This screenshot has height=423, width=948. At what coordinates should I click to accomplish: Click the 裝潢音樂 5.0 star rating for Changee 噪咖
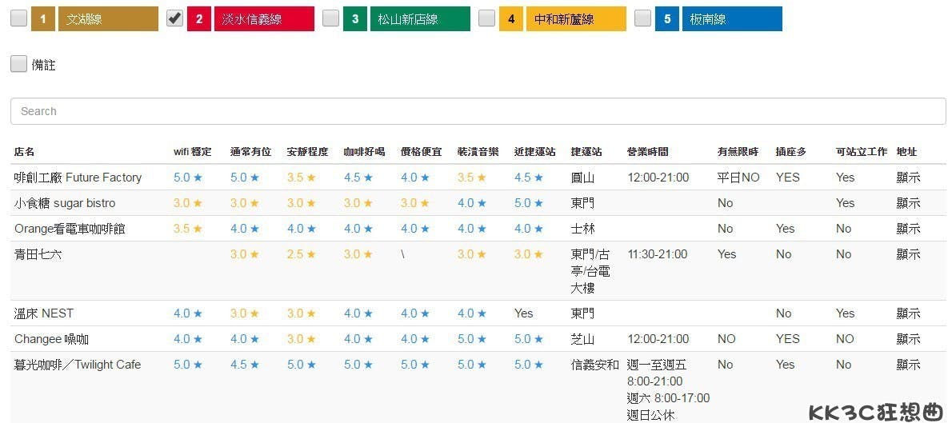point(472,339)
